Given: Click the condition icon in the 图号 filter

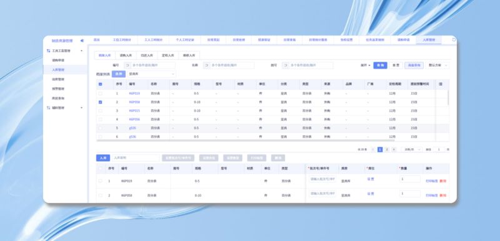Looking at the screenshot, I should coord(285,65).
